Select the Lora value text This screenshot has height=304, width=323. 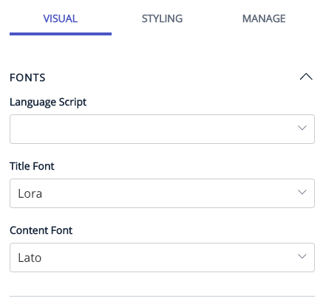click(x=30, y=193)
